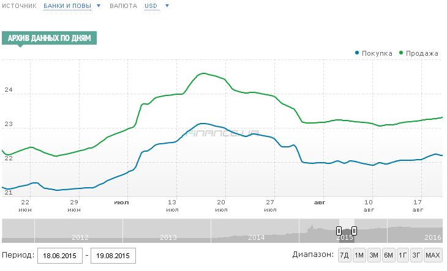Click the right handle of range navigator
This screenshot has width=447, height=271.
(x=354, y=231)
